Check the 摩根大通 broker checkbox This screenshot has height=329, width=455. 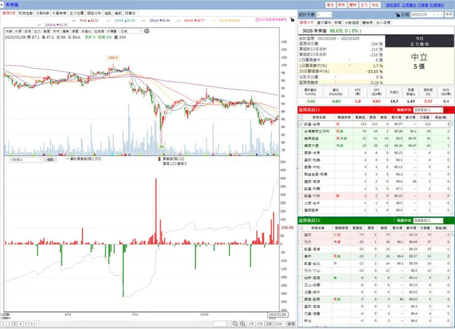click(x=301, y=146)
